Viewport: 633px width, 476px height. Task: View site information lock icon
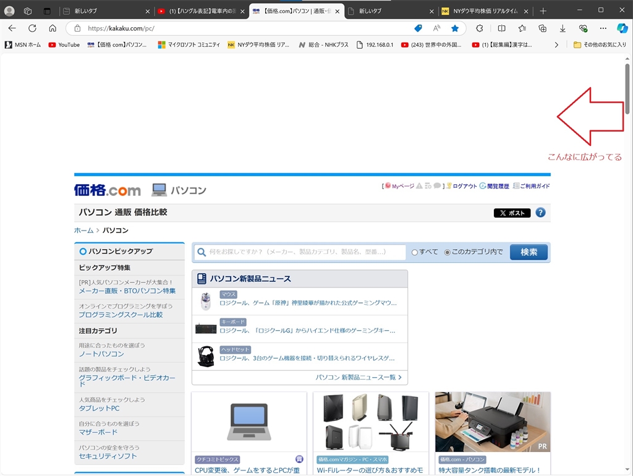(x=77, y=28)
